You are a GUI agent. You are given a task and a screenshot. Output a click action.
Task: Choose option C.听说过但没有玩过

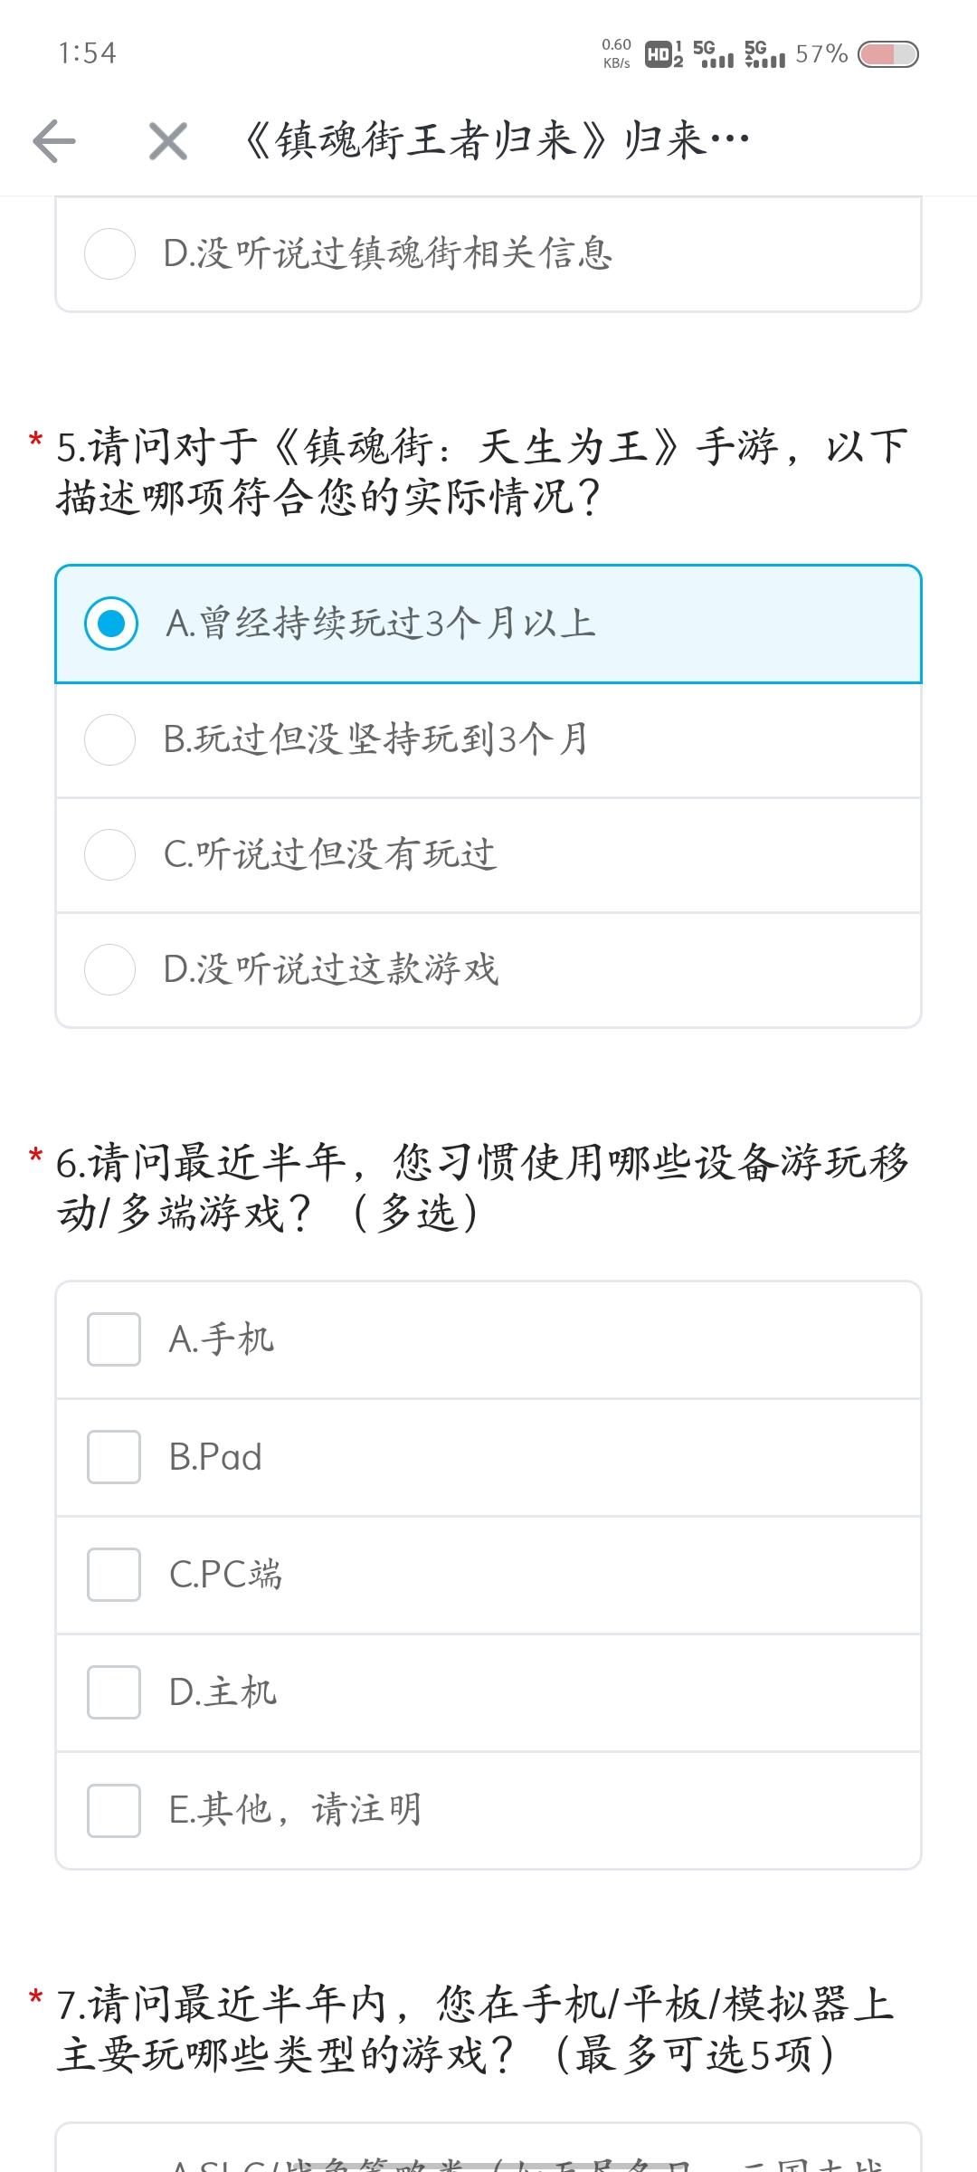tap(110, 854)
